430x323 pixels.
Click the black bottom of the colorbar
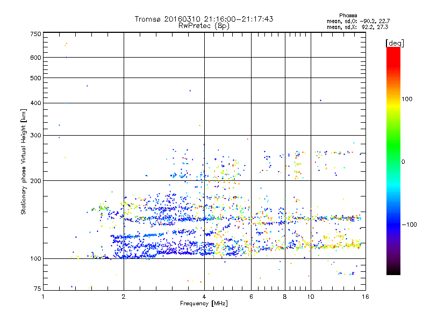coord(393,271)
